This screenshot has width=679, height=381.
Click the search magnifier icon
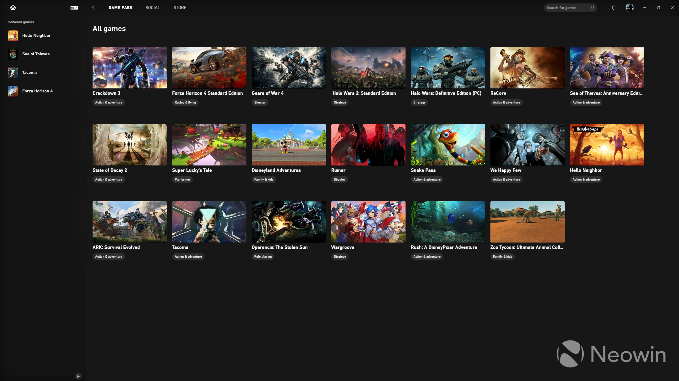click(x=592, y=7)
